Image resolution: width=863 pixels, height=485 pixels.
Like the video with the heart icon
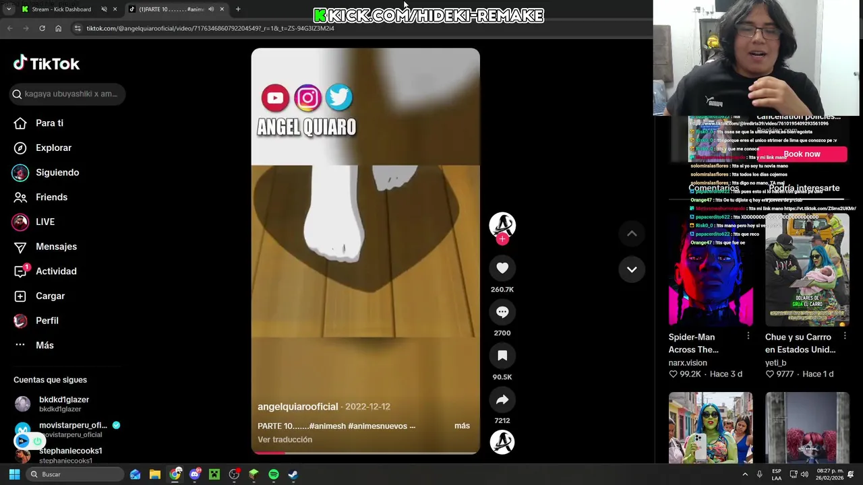click(x=502, y=268)
